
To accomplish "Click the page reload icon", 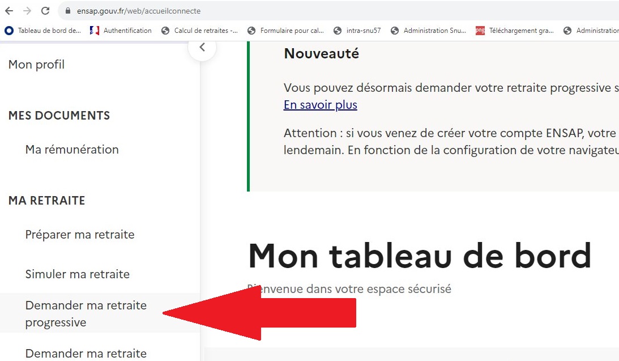I will click(x=45, y=10).
